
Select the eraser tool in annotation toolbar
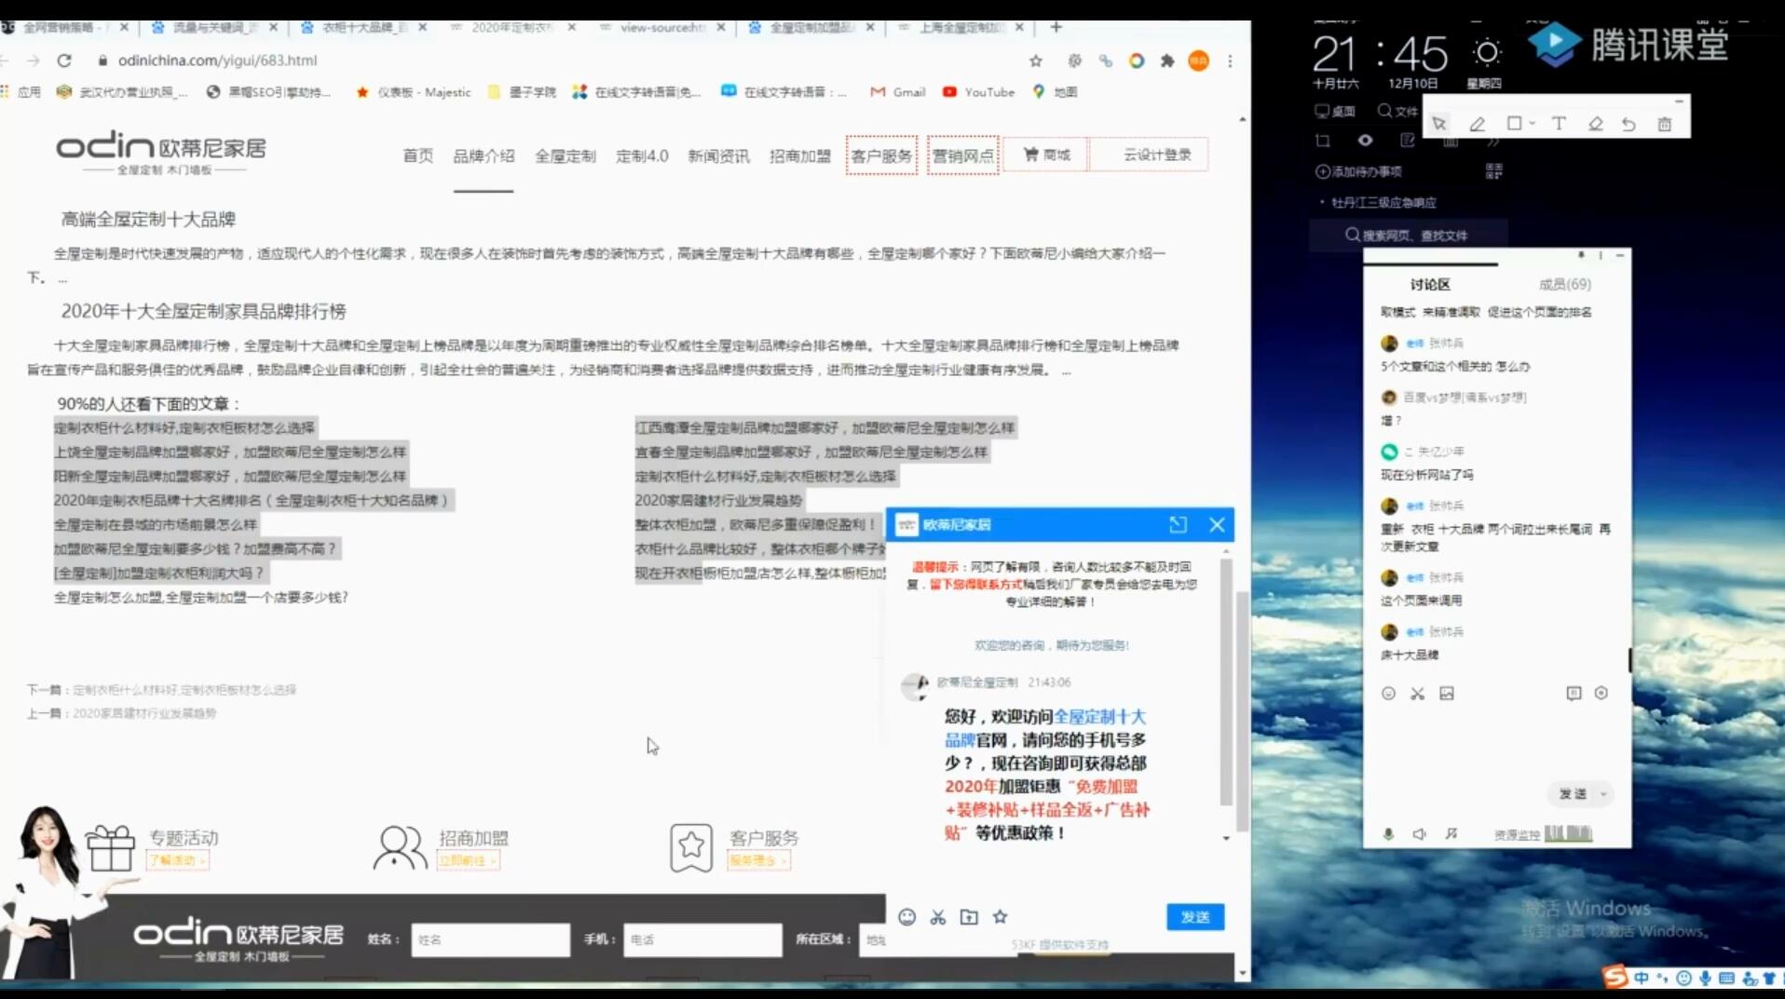(1595, 124)
